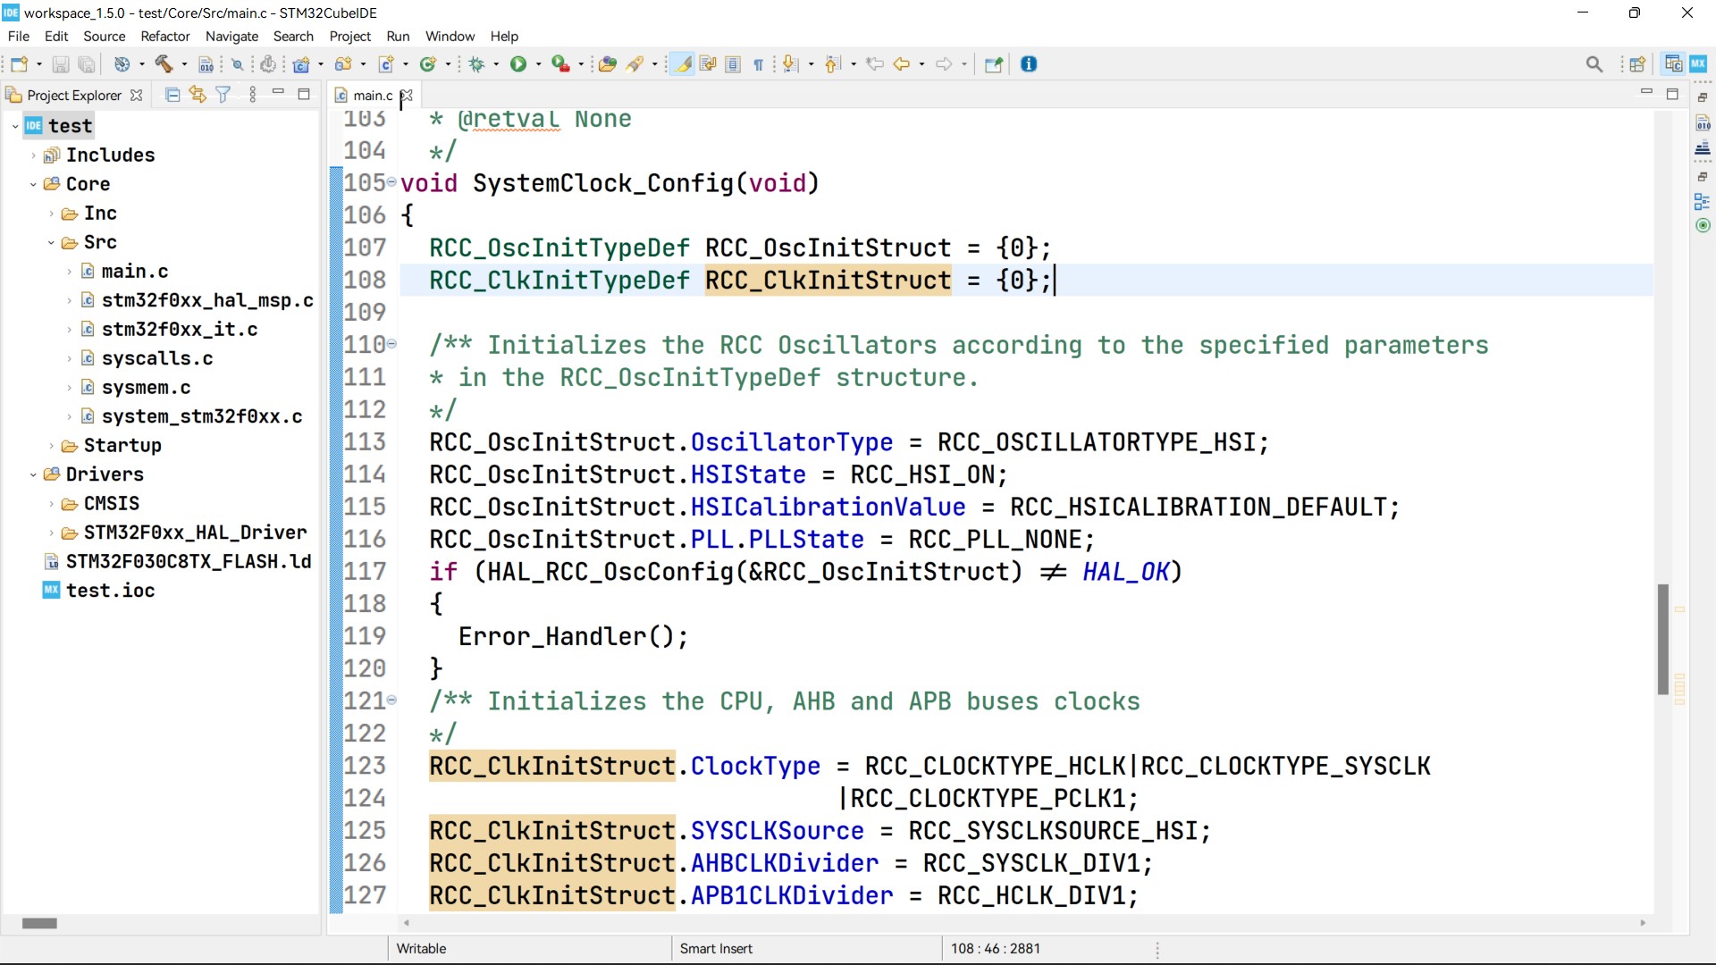The image size is (1716, 965).
Task: Click Collapse All in Project Explorer
Action: (x=173, y=95)
